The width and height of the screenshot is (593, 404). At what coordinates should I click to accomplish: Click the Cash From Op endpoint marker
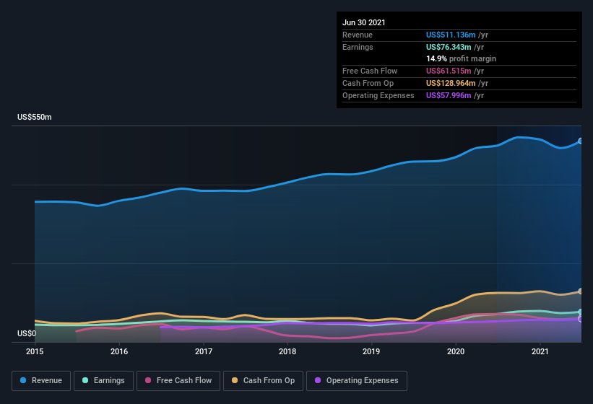pyautogui.click(x=581, y=291)
